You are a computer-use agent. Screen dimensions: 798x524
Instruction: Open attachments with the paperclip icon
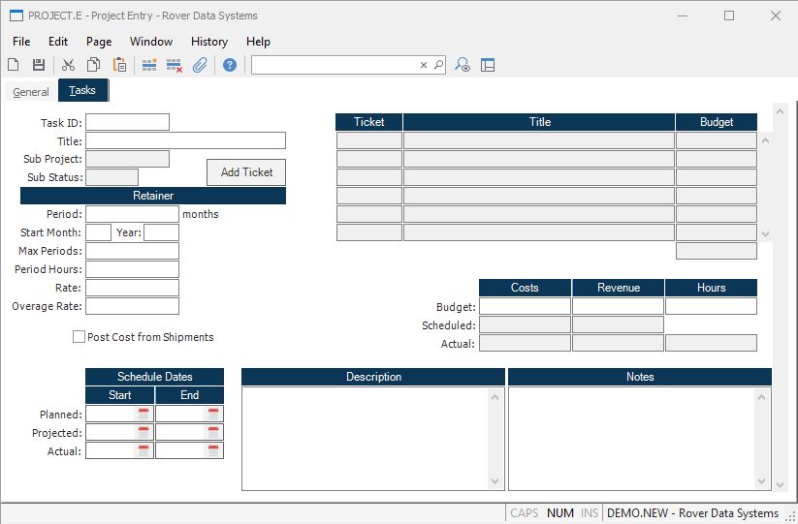[200, 65]
